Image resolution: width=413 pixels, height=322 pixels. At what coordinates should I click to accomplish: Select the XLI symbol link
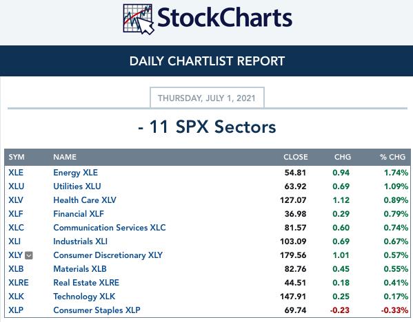click(x=14, y=241)
